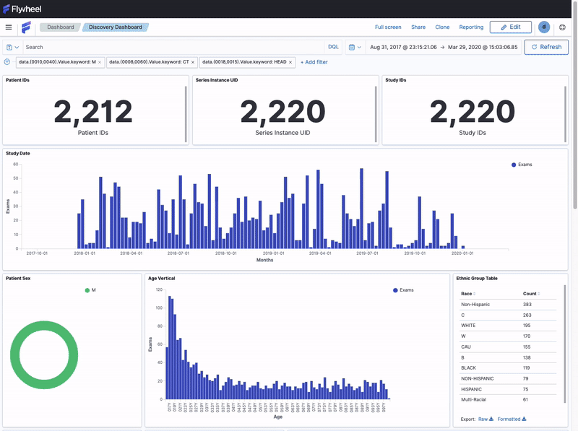This screenshot has width=578, height=431.
Task: Toggle the DQL query language switch
Action: tap(333, 47)
